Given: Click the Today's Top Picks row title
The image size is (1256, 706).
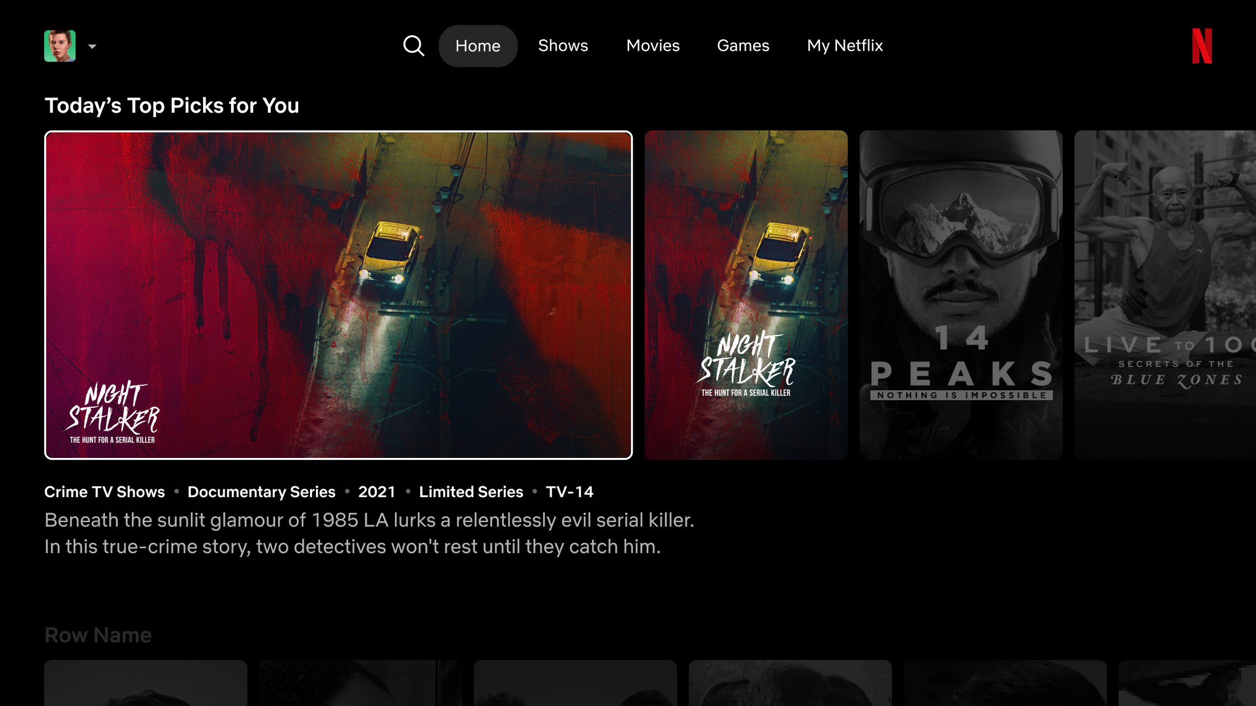Looking at the screenshot, I should pyautogui.click(x=172, y=106).
